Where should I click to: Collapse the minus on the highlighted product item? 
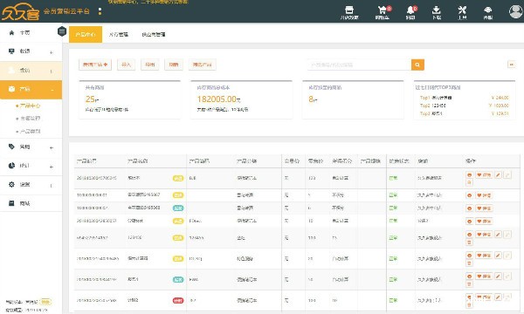pyautogui.click(x=52, y=90)
